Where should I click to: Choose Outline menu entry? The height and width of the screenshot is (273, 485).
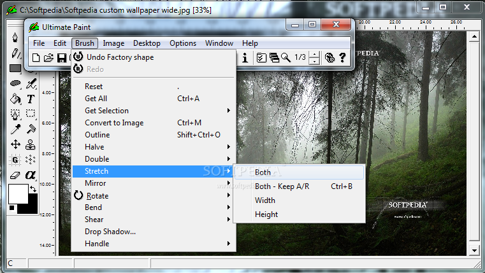[154, 135]
